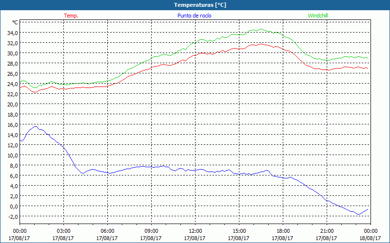Viewport: 390px width, 243px height.
Task: Click the 09:00 time axis label
Action: click(x=151, y=231)
